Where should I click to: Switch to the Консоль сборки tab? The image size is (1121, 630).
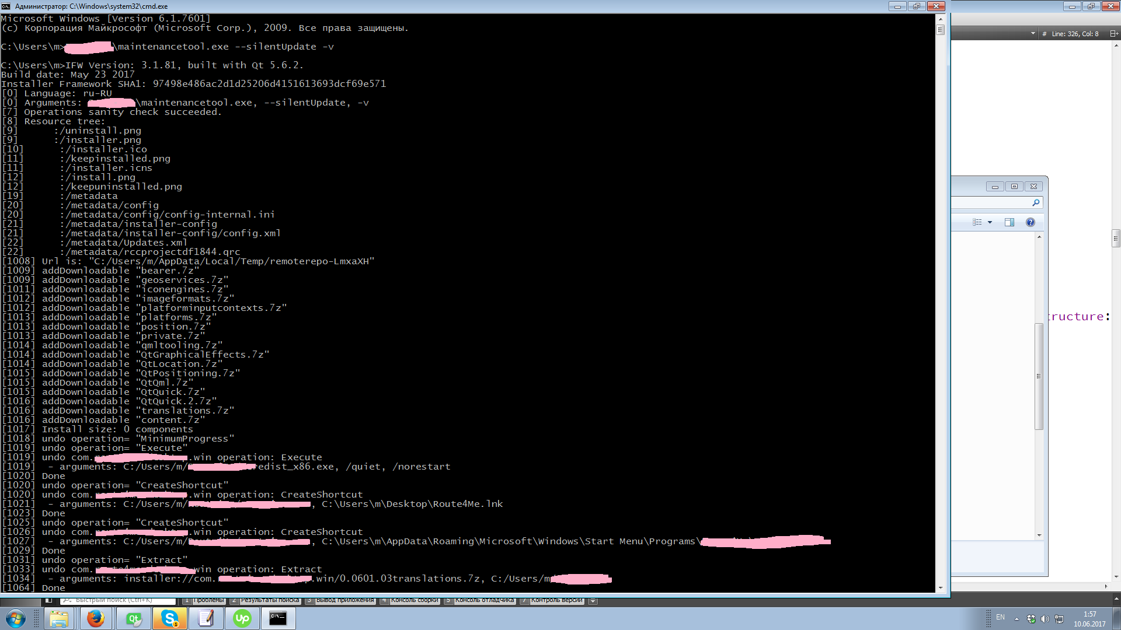pyautogui.click(x=410, y=600)
